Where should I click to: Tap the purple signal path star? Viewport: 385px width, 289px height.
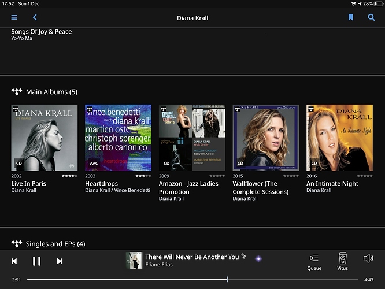[x=258, y=258]
